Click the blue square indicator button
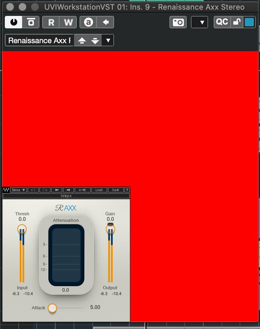The image size is (260, 329). tap(249, 22)
